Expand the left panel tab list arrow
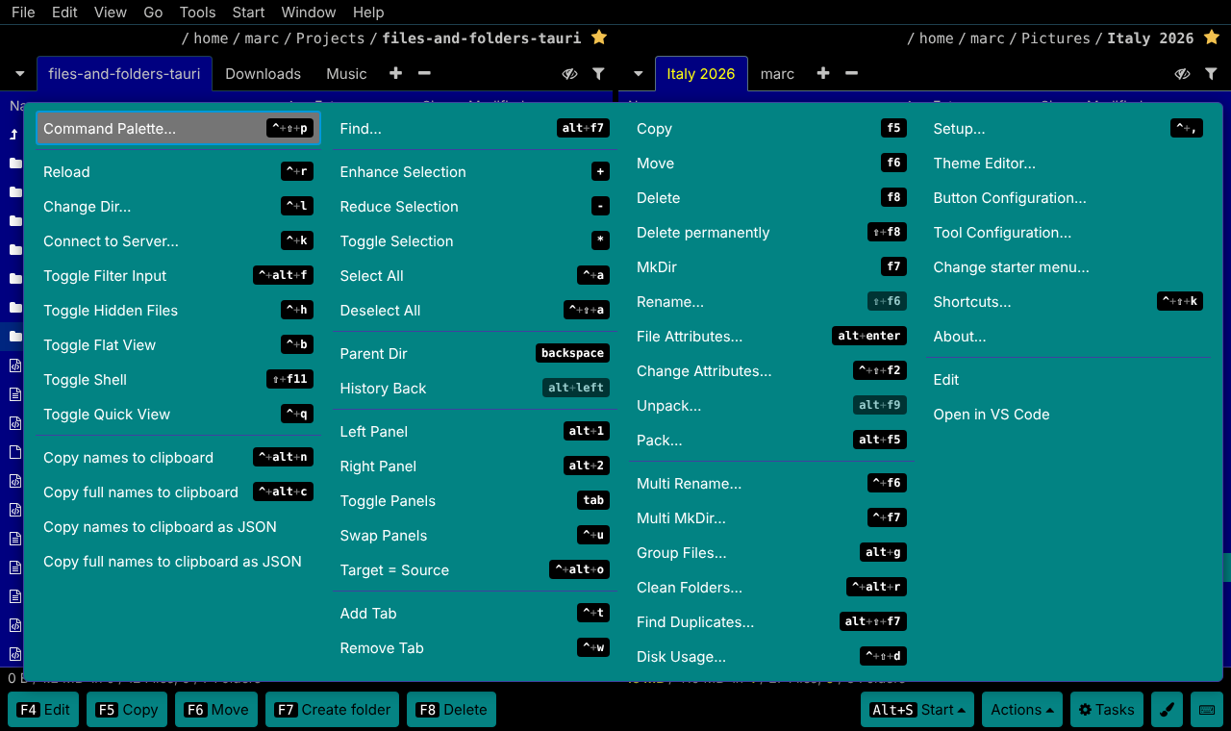Image resolution: width=1231 pixels, height=731 pixels. pos(20,73)
